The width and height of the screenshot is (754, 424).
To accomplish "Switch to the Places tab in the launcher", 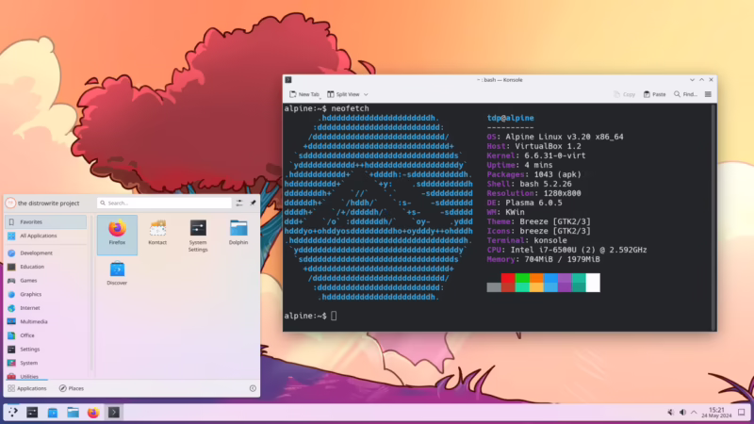I will point(72,388).
